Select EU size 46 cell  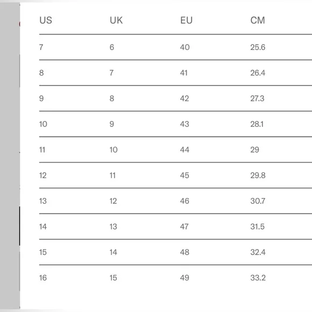tap(185, 201)
